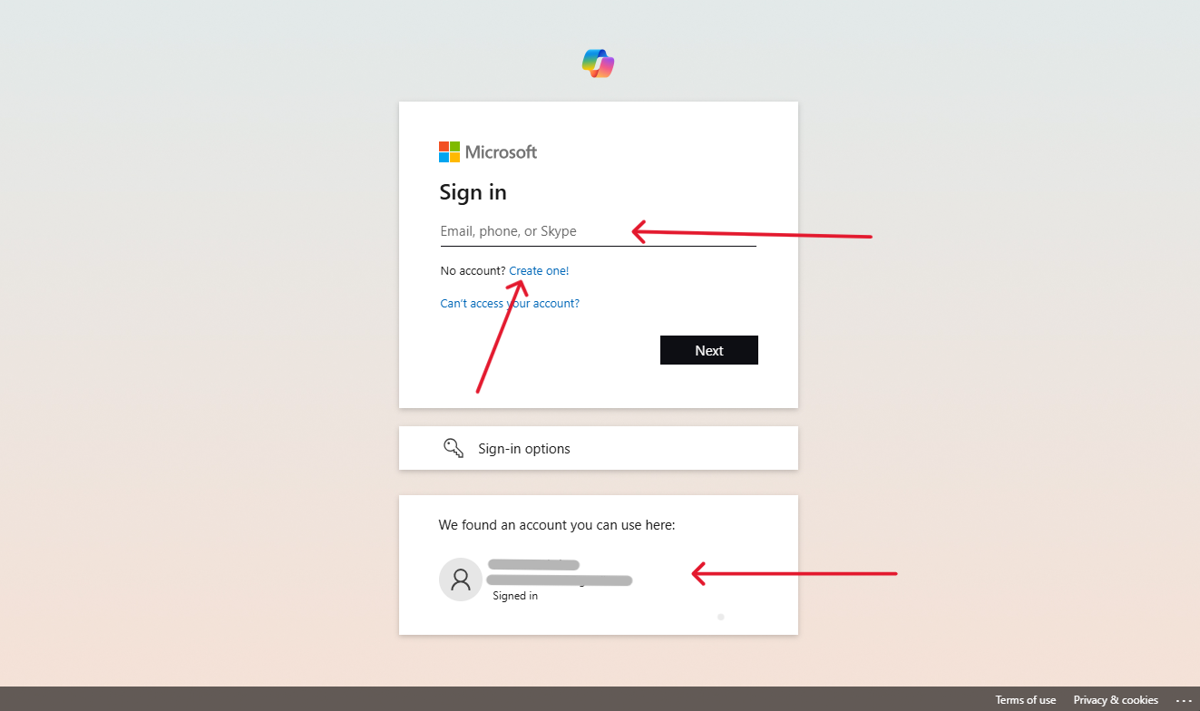Click the black Next button
Screen dimensions: 1200x711
point(709,350)
